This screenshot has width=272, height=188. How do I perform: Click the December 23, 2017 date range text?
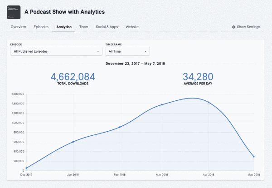click(136, 64)
